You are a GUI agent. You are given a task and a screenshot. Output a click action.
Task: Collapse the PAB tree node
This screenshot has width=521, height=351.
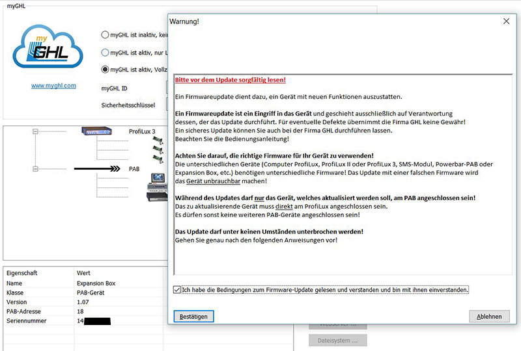tap(35, 169)
